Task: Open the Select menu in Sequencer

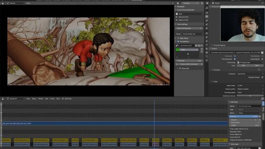Action: pos(34,99)
